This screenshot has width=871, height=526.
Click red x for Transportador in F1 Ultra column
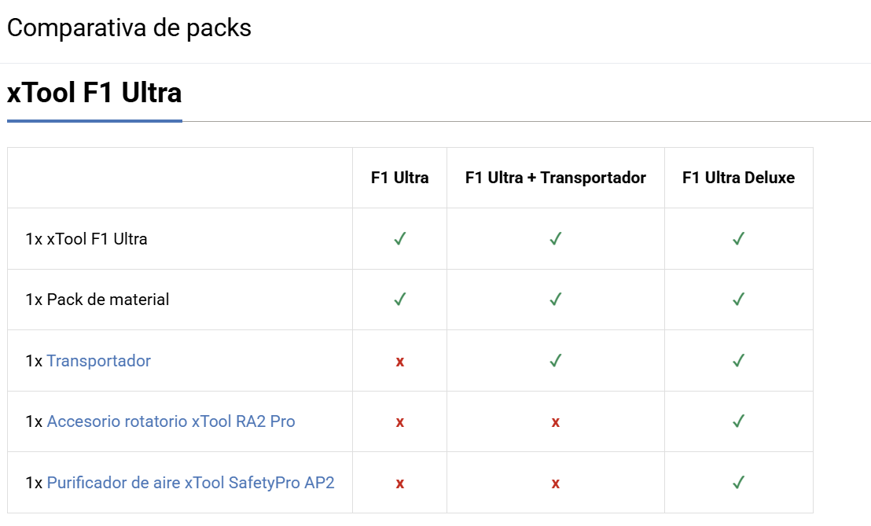(400, 362)
